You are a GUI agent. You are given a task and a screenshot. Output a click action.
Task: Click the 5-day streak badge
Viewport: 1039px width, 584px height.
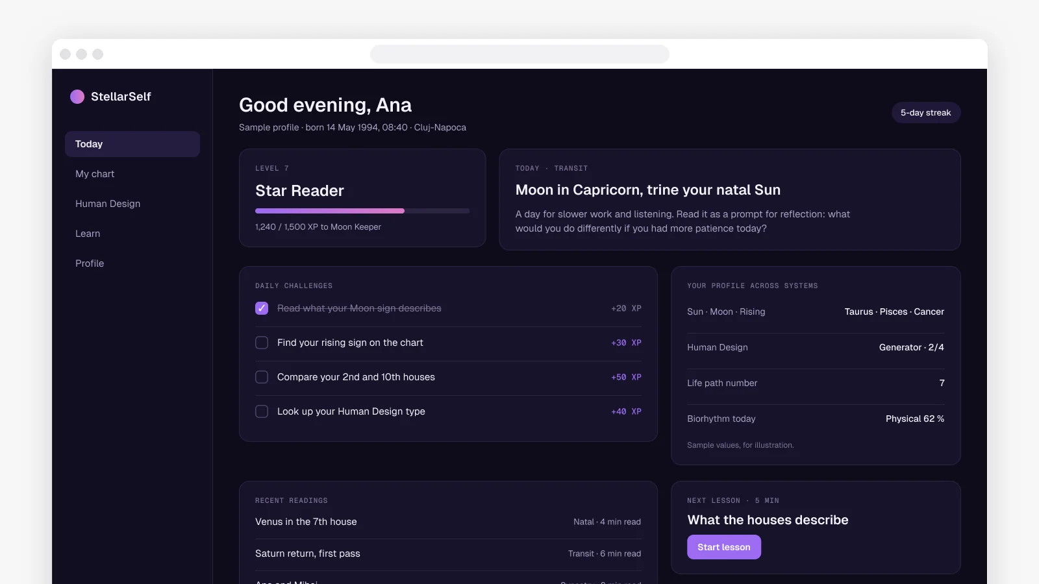point(925,113)
